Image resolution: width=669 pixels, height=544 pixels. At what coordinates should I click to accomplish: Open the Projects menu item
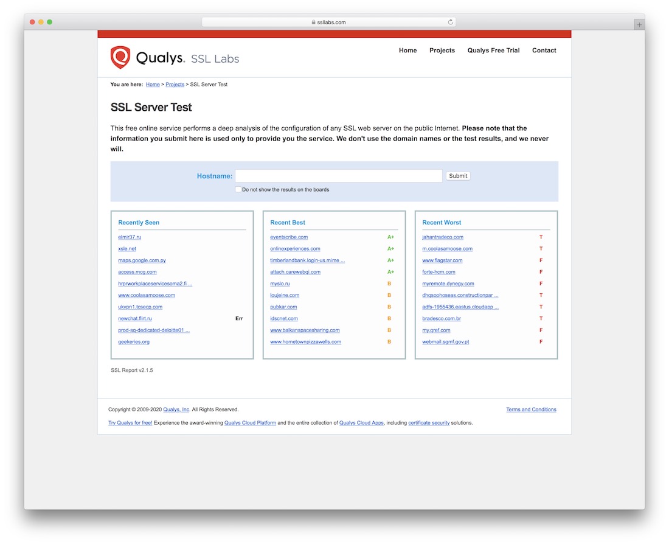pos(442,51)
